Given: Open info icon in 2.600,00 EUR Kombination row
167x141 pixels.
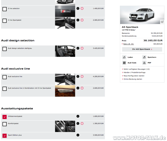Looking at the screenshot, I should [x=78, y=88].
